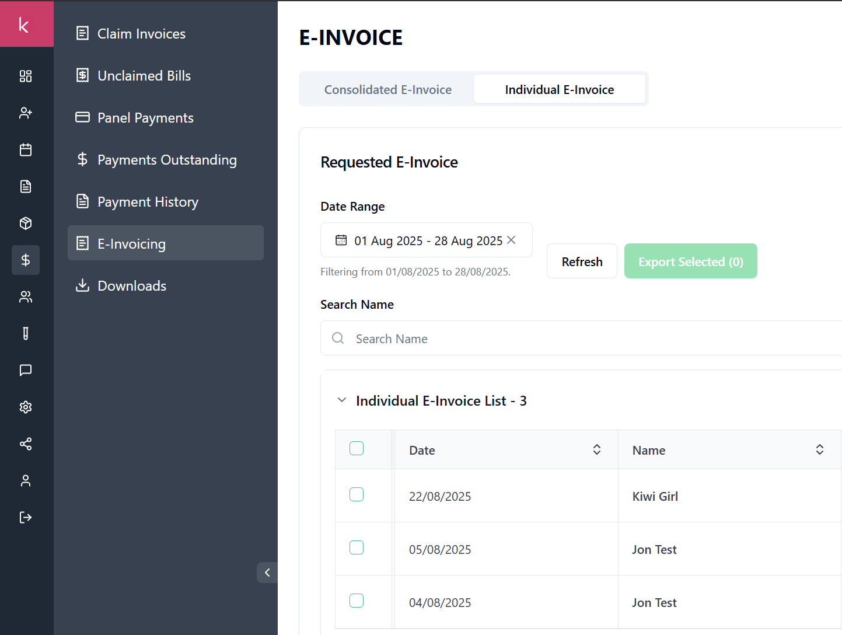
Task: Open Unclaimed Bills menu item
Action: 166,76
